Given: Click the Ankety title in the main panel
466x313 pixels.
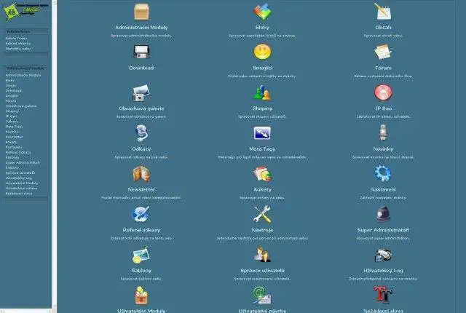Looking at the screenshot, I should coord(262,189).
